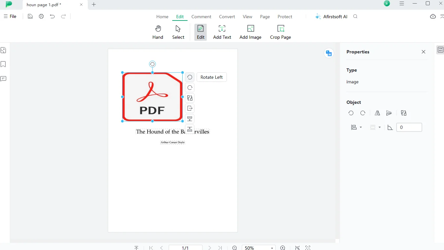444x250 pixels.
Task: Click the Save icon in the top toolbar
Action: click(x=30, y=16)
